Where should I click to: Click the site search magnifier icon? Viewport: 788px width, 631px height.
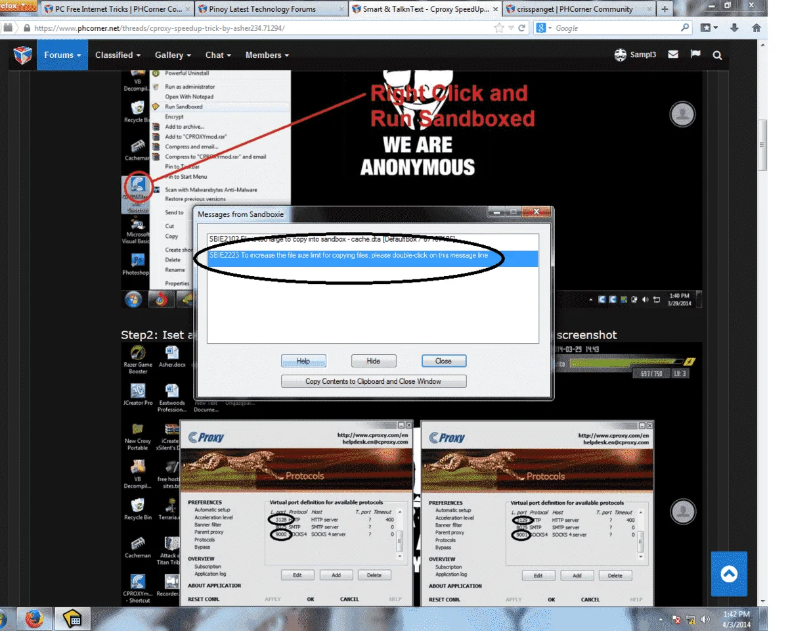click(717, 55)
